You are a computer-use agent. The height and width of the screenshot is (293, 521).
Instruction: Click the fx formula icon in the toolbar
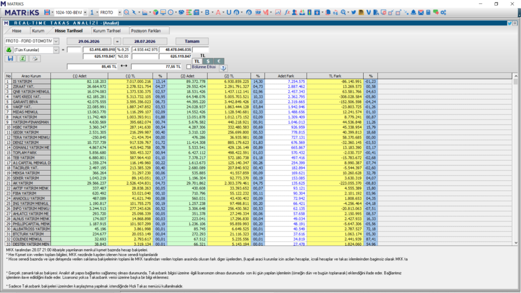tap(287, 12)
